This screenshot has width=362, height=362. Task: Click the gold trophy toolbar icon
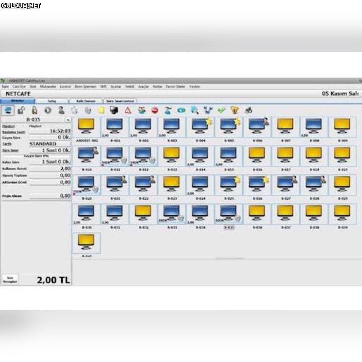point(235,110)
